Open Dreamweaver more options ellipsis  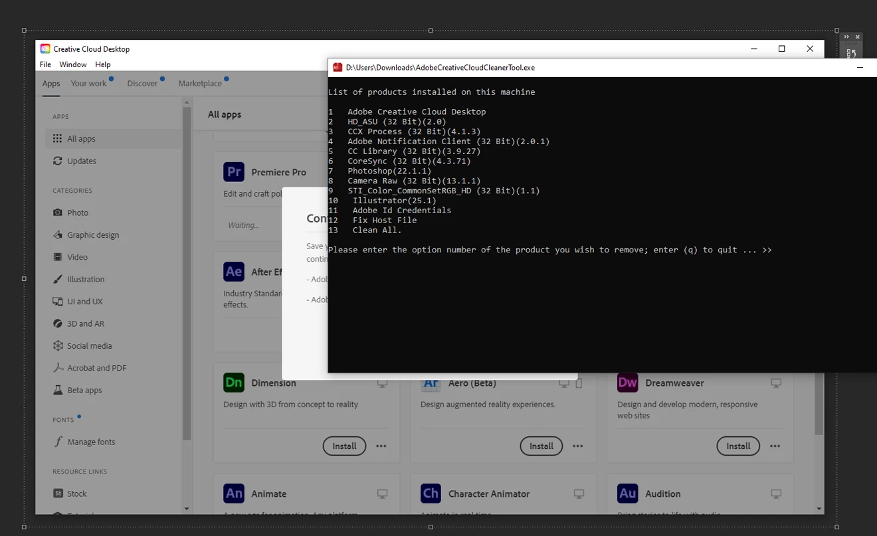[x=775, y=446]
